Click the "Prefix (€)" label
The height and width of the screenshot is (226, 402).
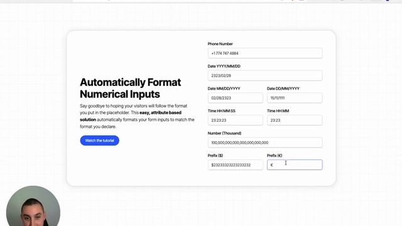pos(274,155)
